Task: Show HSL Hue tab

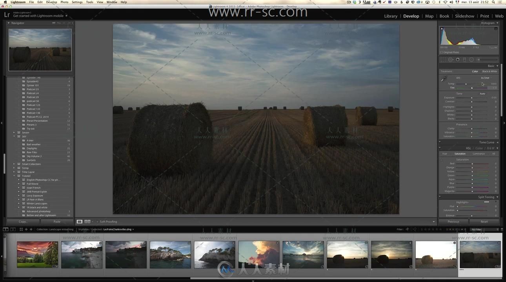Action: (x=444, y=154)
